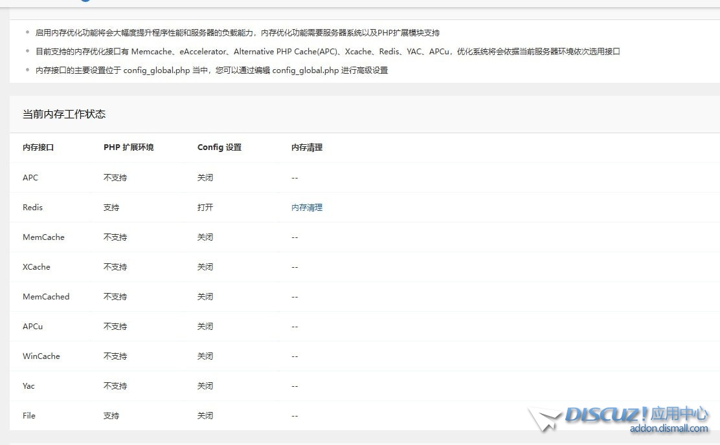The image size is (720, 445).
Task: Click the white arrow cursor logo icon
Action: (x=544, y=419)
